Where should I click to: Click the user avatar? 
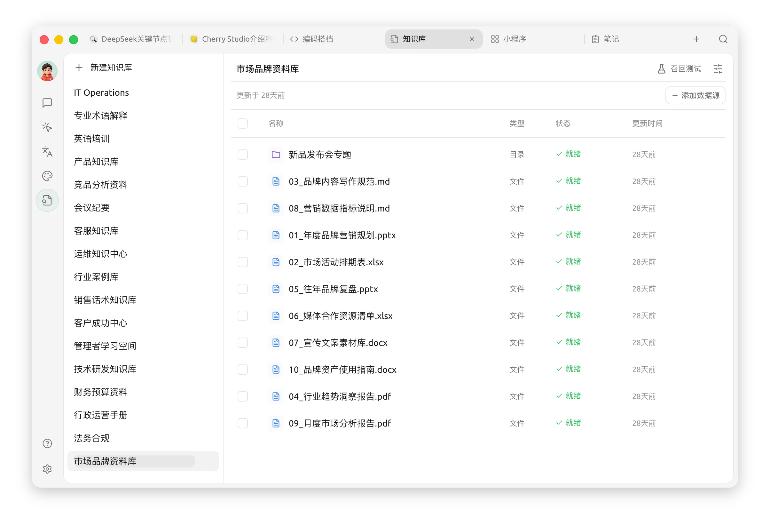coord(47,71)
